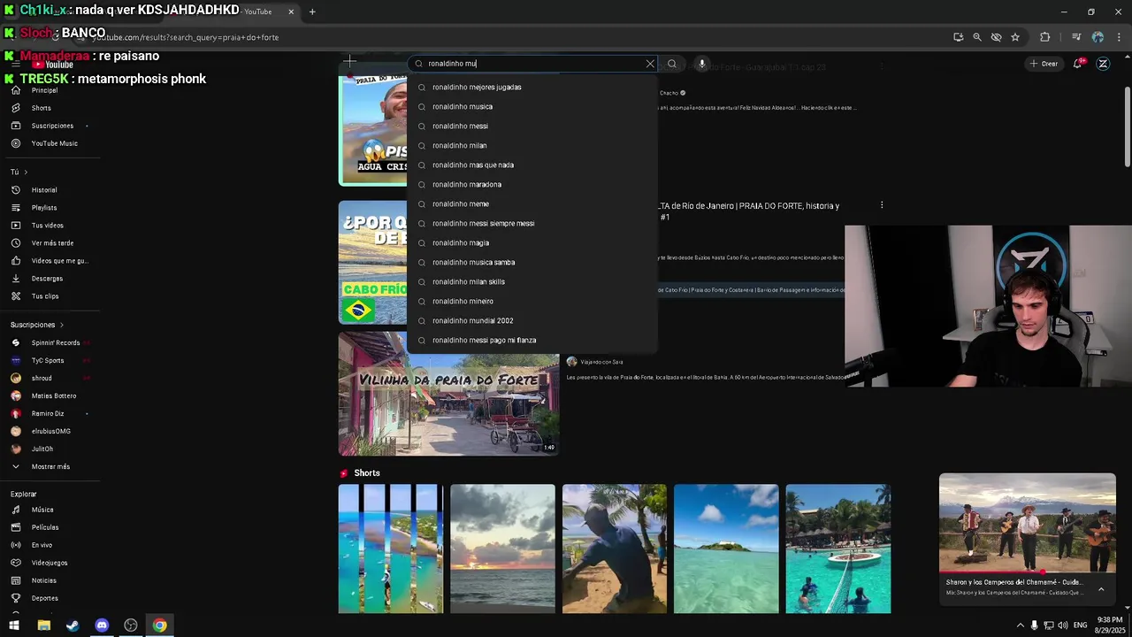Viewport: 1132px width, 637px height.
Task: Open Steam from the taskbar
Action: pyautogui.click(x=73, y=625)
